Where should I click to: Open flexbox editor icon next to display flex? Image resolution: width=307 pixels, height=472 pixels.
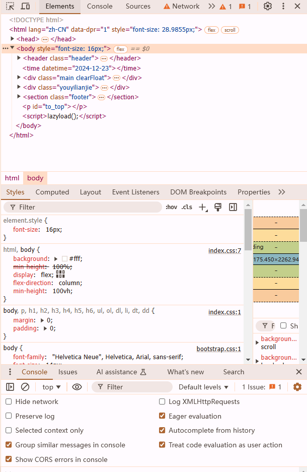(x=60, y=274)
